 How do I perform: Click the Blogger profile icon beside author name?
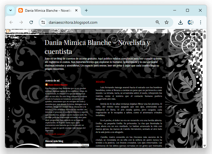coord(46,85)
